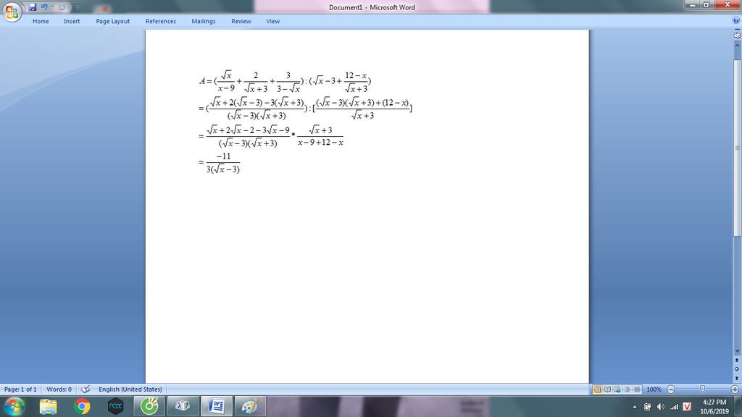This screenshot has height=417, width=742.
Task: Switch to the Review tab
Action: click(241, 21)
